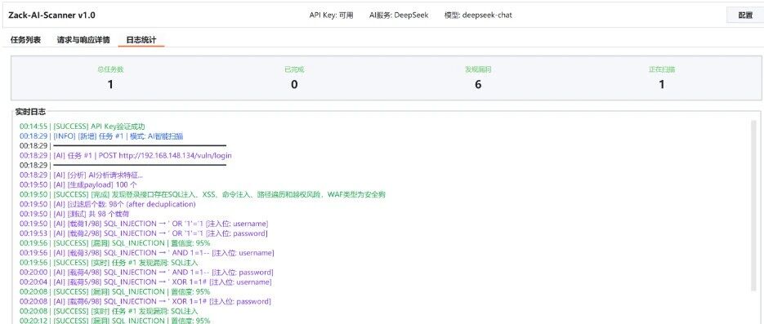Click the 模型: deepseek-chat label
The height and width of the screenshot is (324, 764).
(478, 15)
